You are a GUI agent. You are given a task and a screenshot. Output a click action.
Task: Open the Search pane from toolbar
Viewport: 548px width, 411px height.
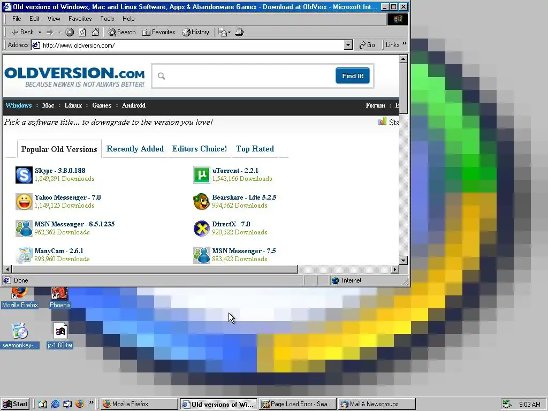click(121, 32)
